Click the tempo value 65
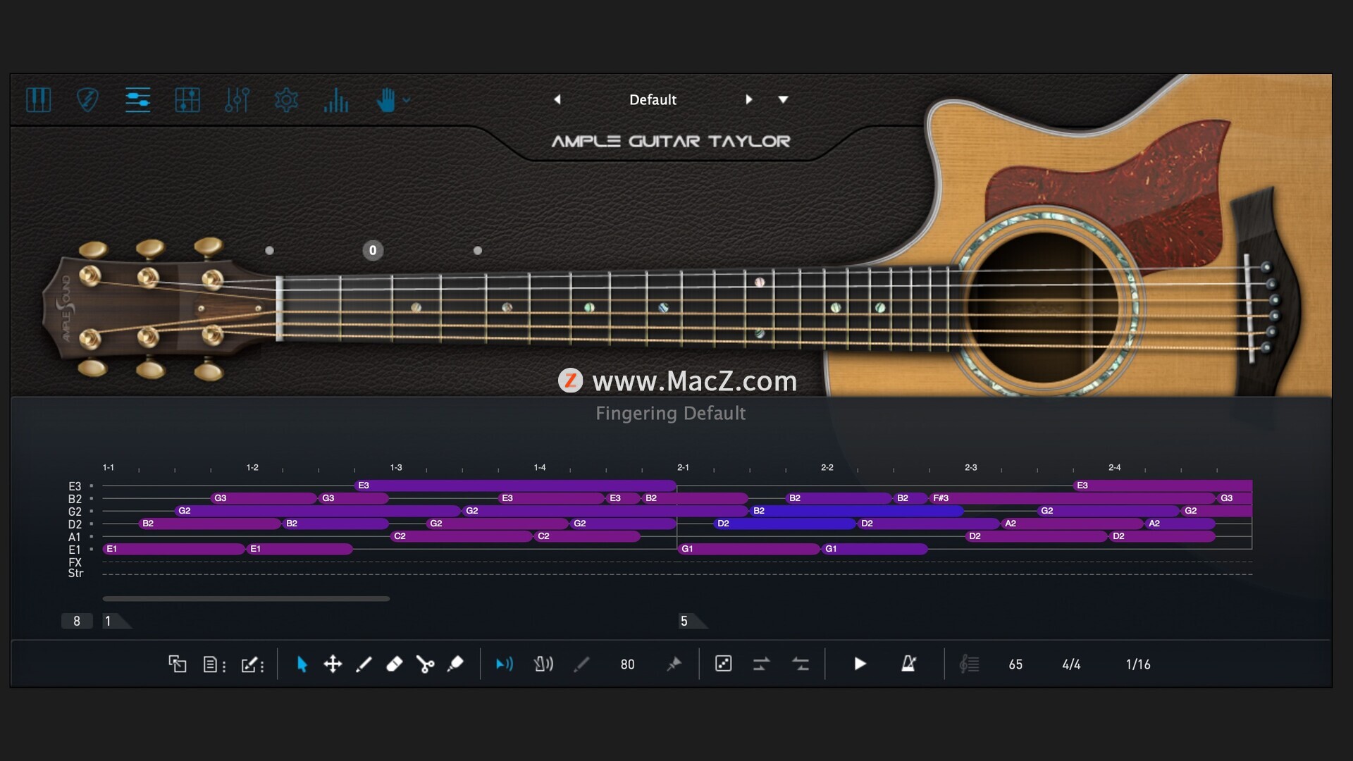Viewport: 1353px width, 761px height. (1015, 664)
